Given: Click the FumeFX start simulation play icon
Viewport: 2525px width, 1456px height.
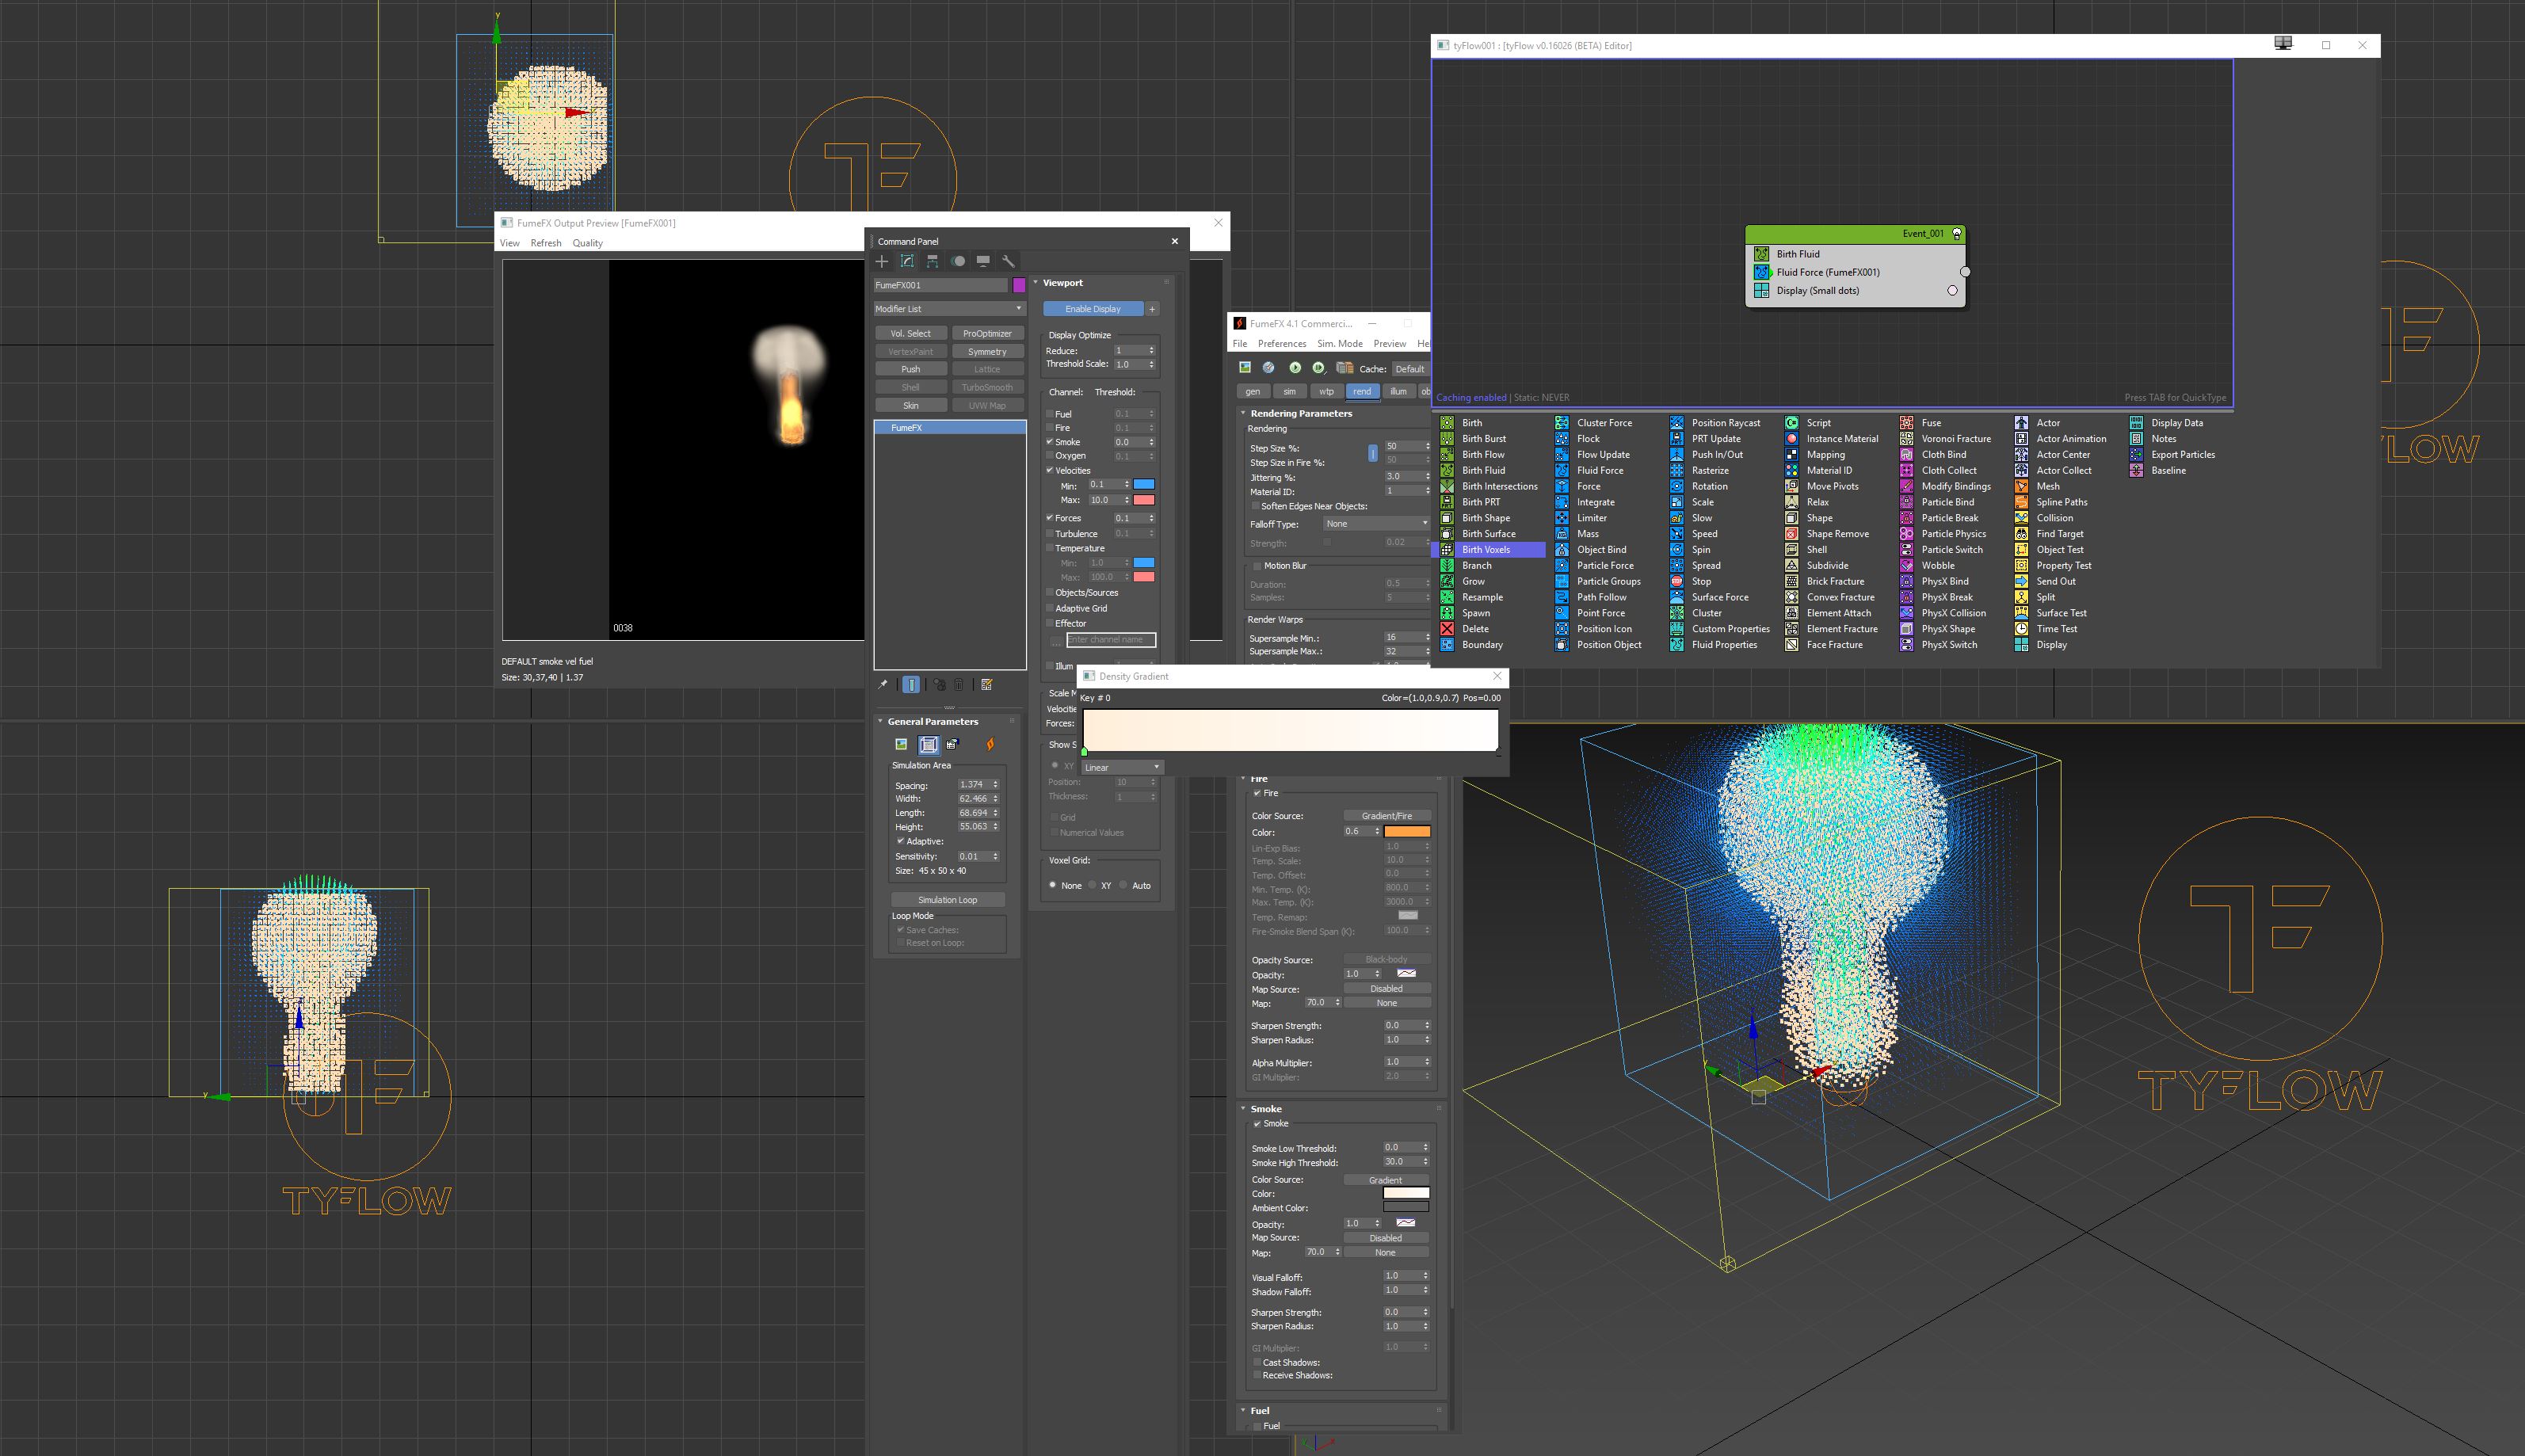Looking at the screenshot, I should coord(1295,368).
